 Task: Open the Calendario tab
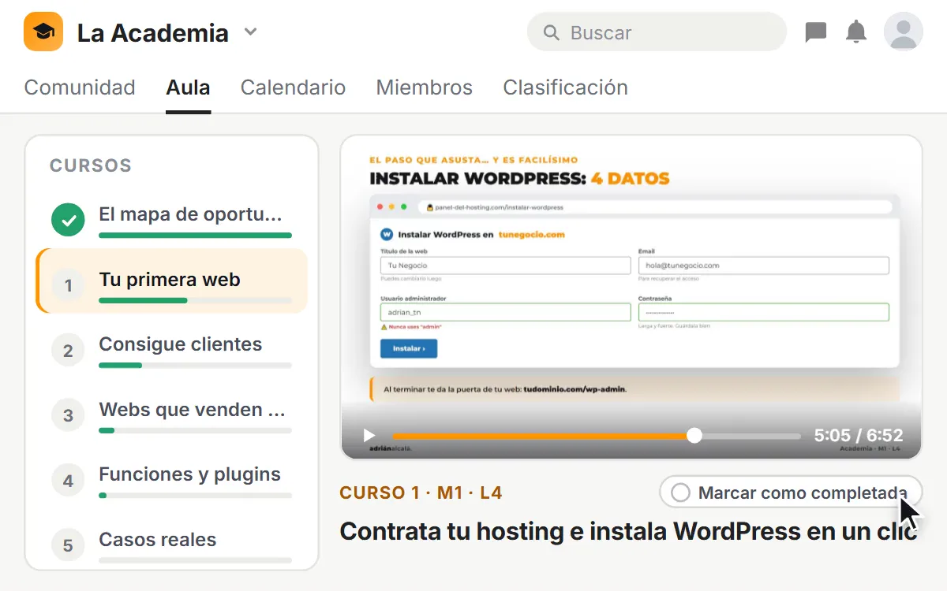[293, 87]
